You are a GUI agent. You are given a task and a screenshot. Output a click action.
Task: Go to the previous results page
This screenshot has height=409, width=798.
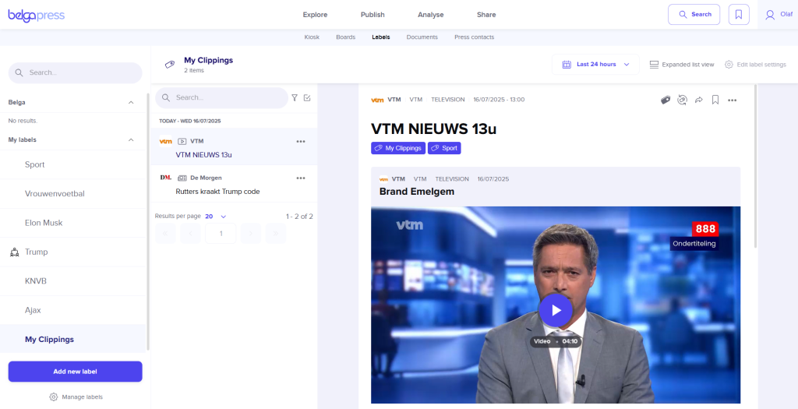[x=190, y=234]
